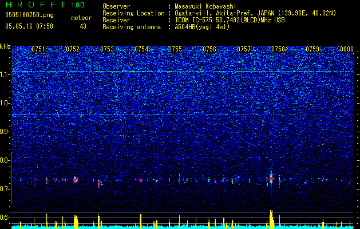
Task: Click the 0751 time marker
Action: point(38,49)
